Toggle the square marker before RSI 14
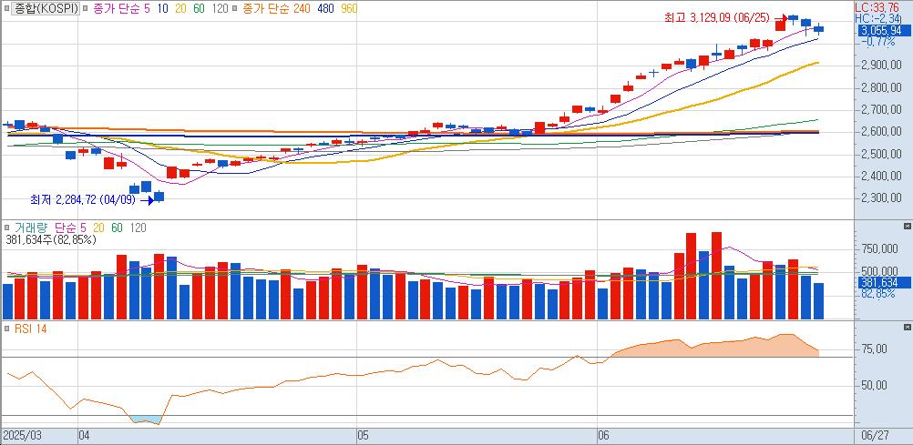Screen dimensions: 913x445 7,329
